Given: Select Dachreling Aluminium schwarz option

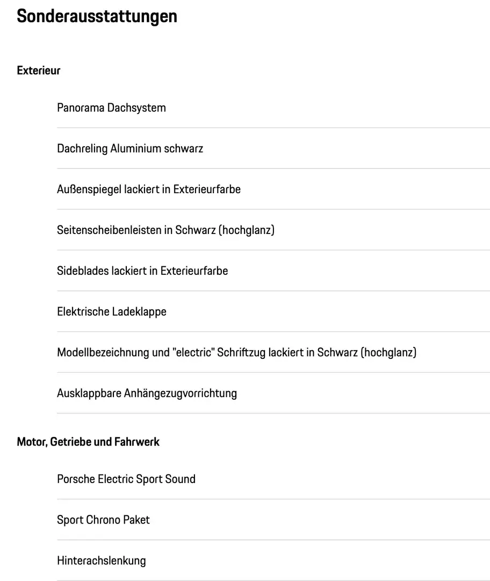Looking at the screenshot, I should tap(130, 148).
